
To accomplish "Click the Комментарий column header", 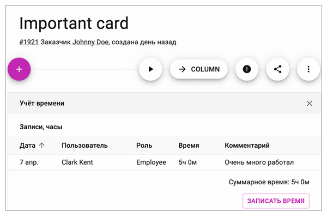I will 247,145.
